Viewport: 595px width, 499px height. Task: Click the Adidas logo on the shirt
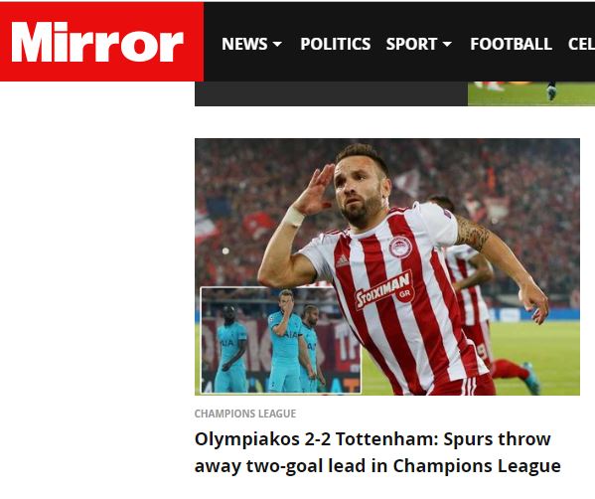pos(342,260)
